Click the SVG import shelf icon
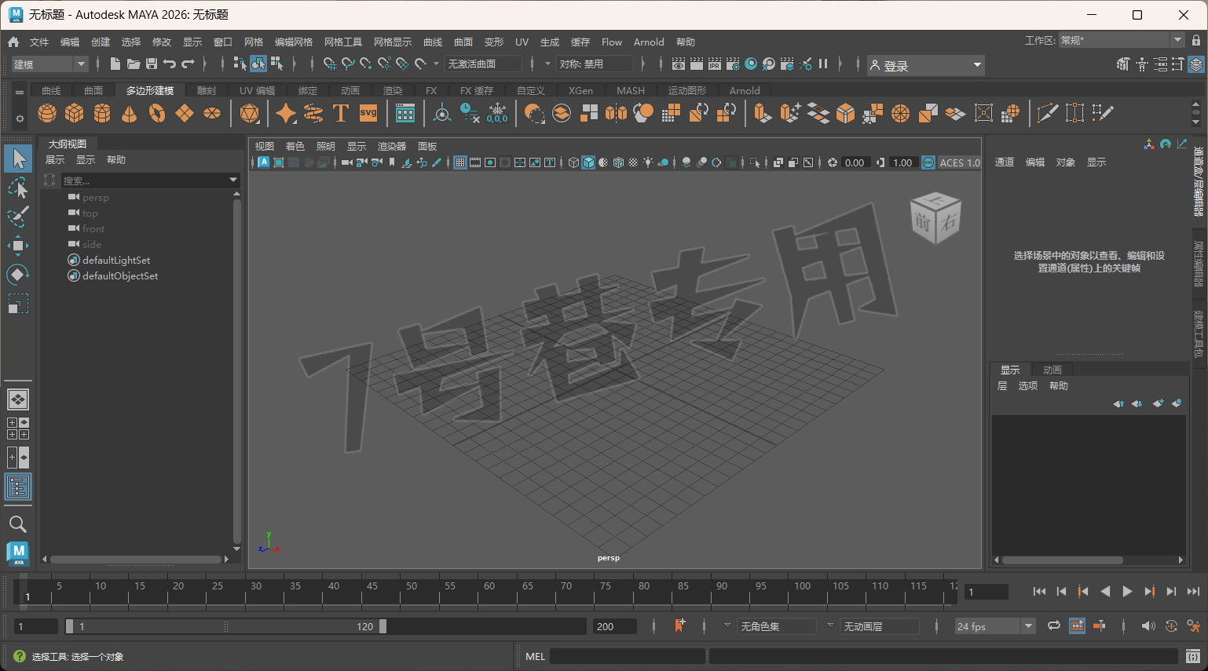1208x671 pixels. [368, 113]
